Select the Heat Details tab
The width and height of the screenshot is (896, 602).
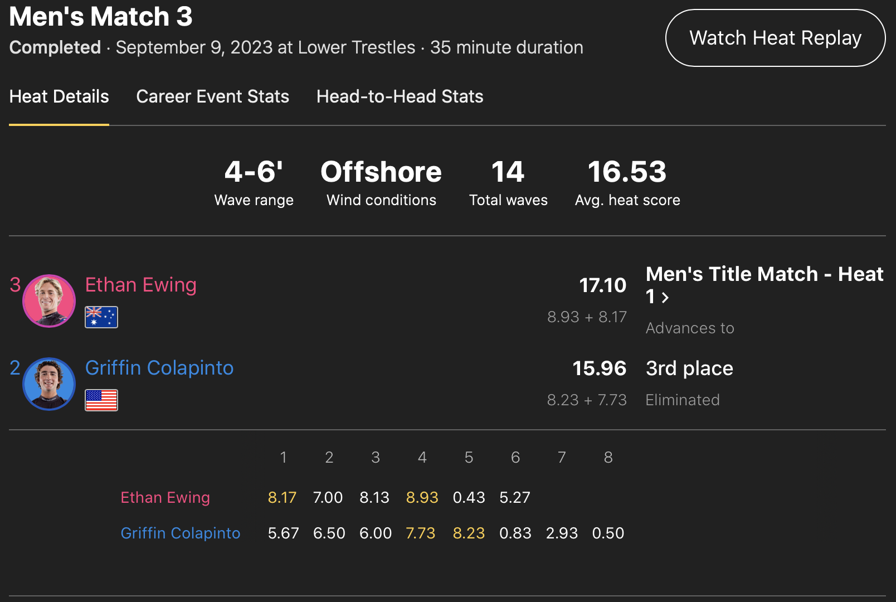[59, 96]
